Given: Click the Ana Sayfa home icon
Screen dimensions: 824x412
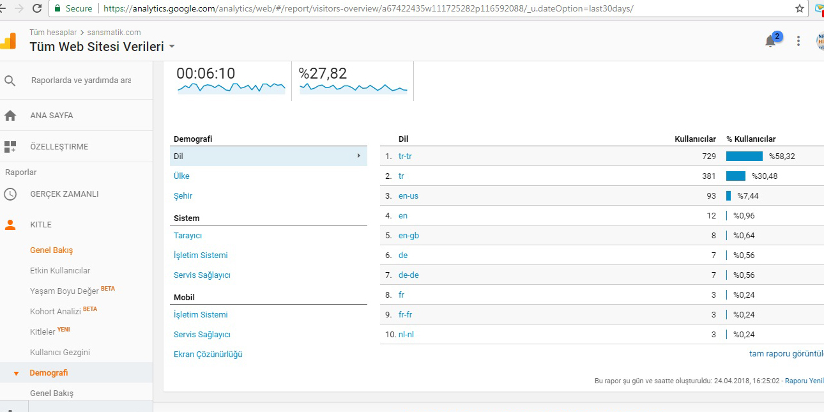Looking at the screenshot, I should 10,116.
